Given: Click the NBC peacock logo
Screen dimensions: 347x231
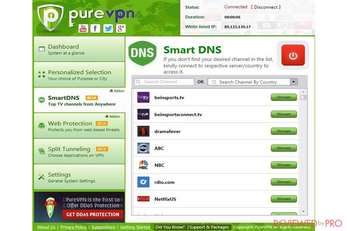Looking at the screenshot, I should point(143,165).
